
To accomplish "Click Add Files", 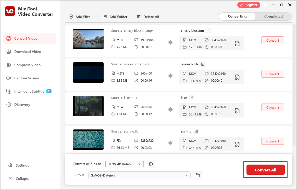I will coord(80,17).
